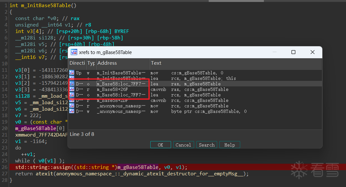
Task: Click the Search button in xrefs dialog
Action: coord(207,145)
